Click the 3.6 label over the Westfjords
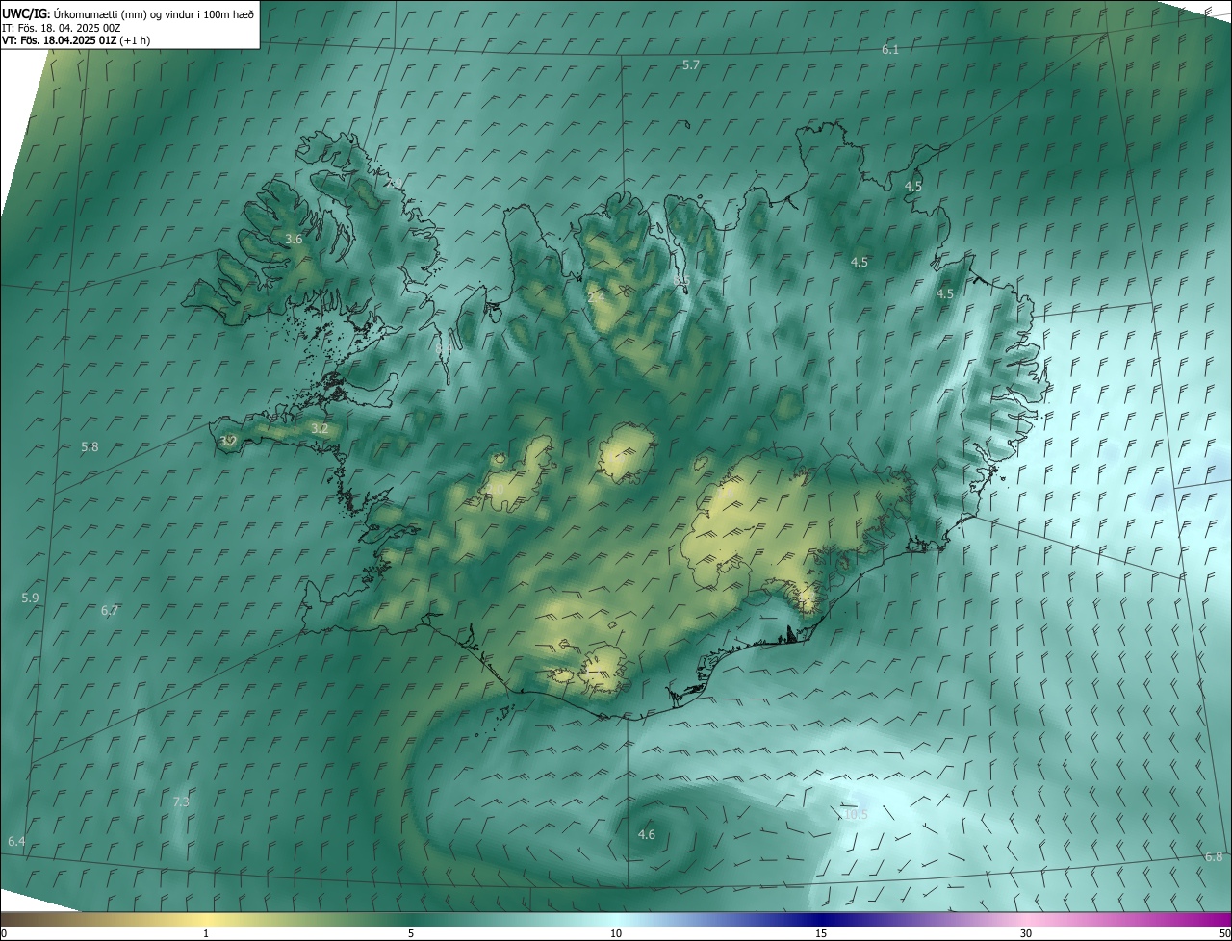This screenshot has height=941, width=1232. [294, 239]
